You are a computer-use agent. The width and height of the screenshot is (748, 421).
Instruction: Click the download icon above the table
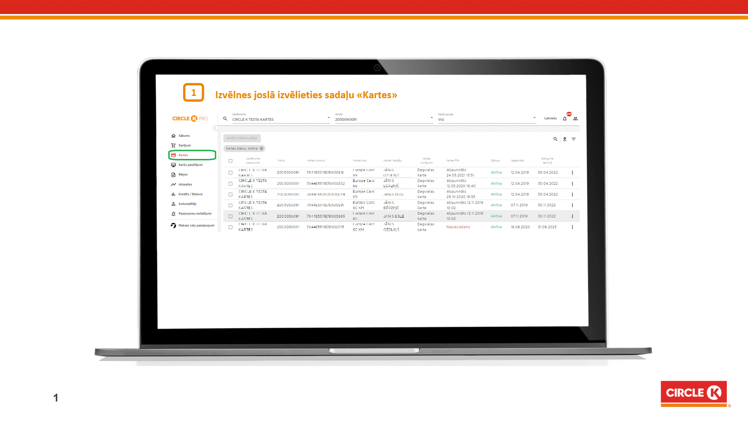(x=565, y=139)
